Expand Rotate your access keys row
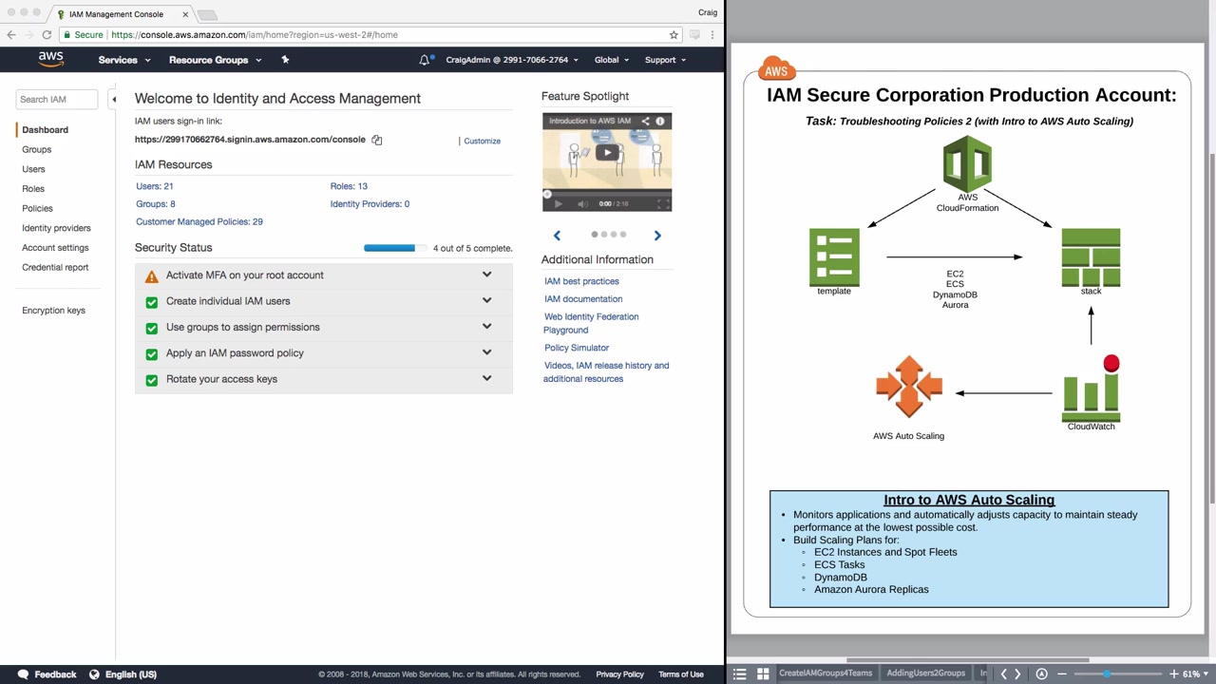The width and height of the screenshot is (1216, 684). point(486,378)
